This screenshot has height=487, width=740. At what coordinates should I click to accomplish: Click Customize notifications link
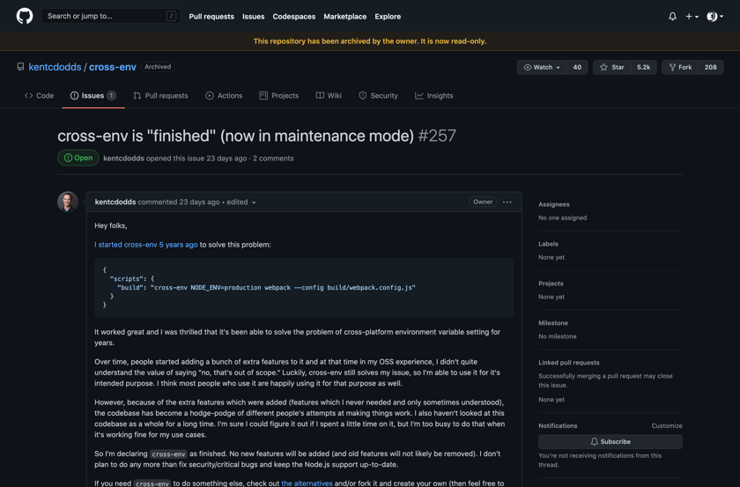pyautogui.click(x=667, y=425)
